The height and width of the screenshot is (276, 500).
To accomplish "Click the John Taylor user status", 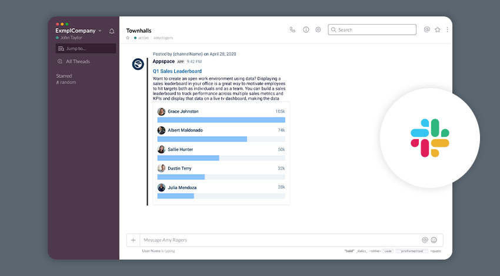I will (x=69, y=38).
